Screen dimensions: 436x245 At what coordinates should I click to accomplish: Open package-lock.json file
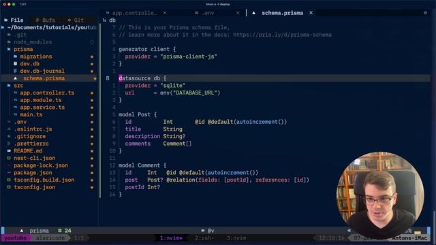[x=41, y=165]
